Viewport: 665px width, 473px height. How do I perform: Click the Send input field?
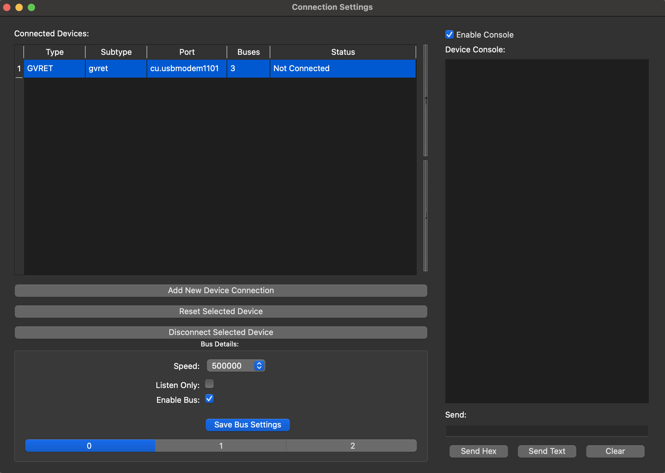[x=547, y=431]
